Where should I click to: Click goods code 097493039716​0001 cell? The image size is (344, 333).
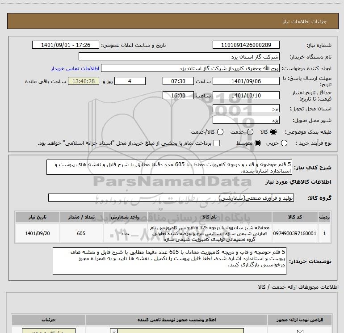295,233
